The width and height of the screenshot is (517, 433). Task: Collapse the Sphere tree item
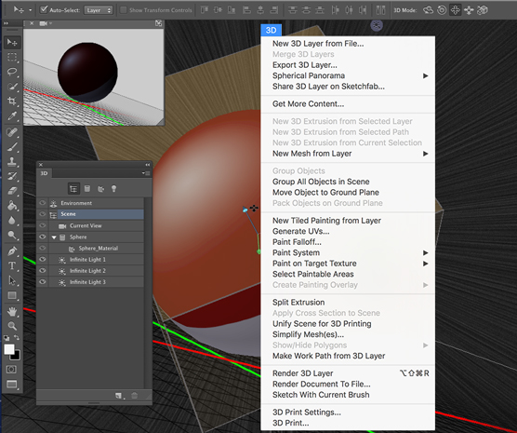click(54, 237)
